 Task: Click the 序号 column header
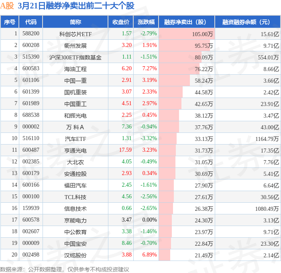click(x=10, y=22)
